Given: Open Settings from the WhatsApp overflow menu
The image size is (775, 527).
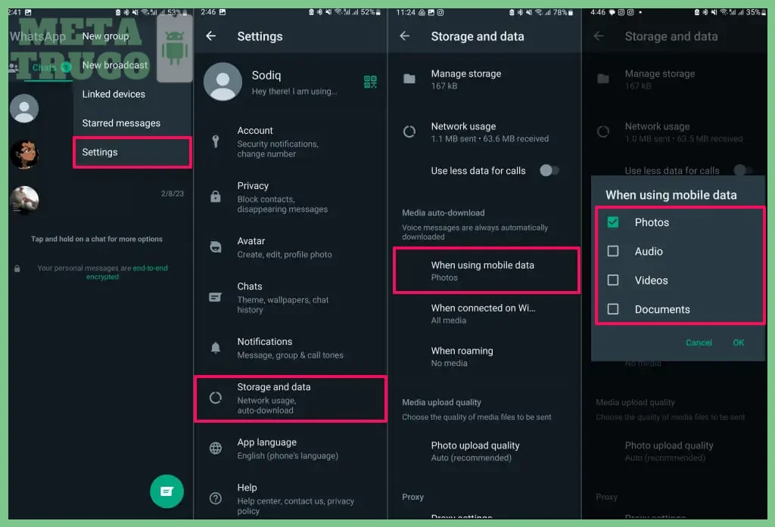Looking at the screenshot, I should tap(132, 152).
